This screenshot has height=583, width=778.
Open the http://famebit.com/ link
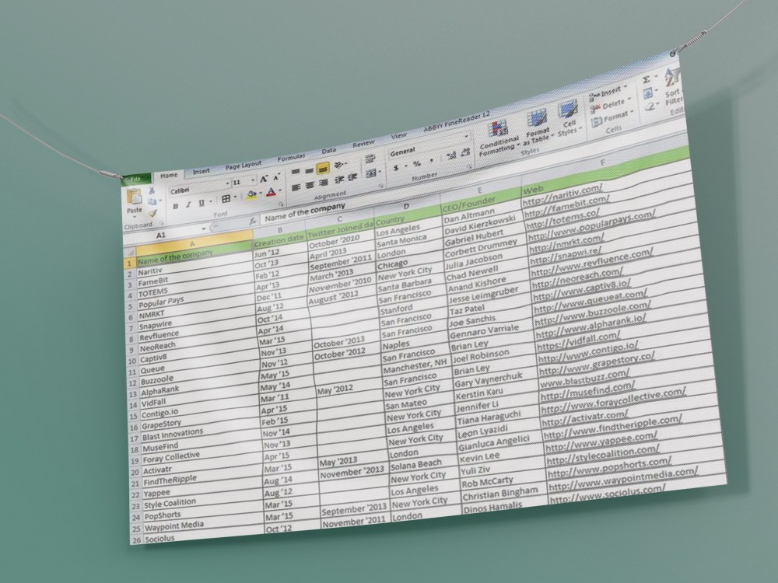[567, 208]
